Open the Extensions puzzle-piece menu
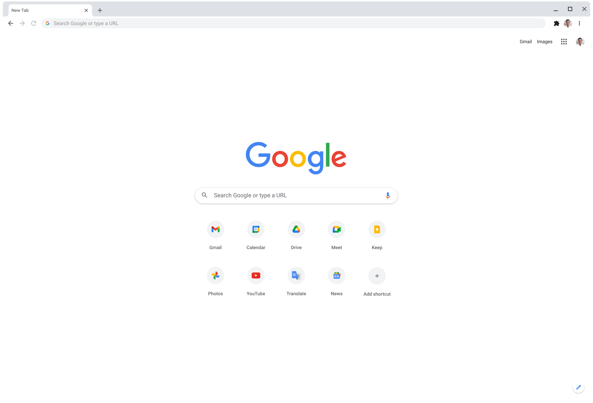The image size is (593, 403). [556, 23]
